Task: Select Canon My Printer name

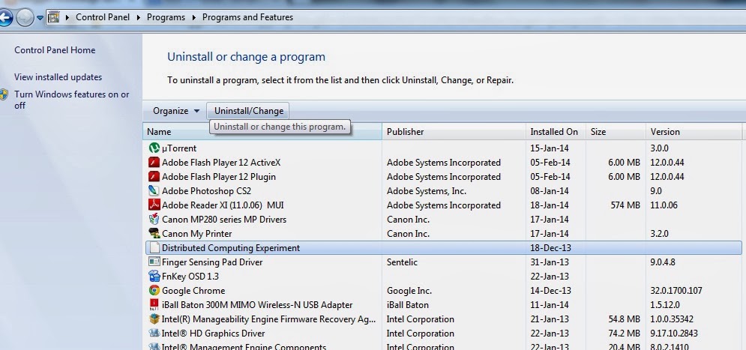Action: pyautogui.click(x=197, y=234)
